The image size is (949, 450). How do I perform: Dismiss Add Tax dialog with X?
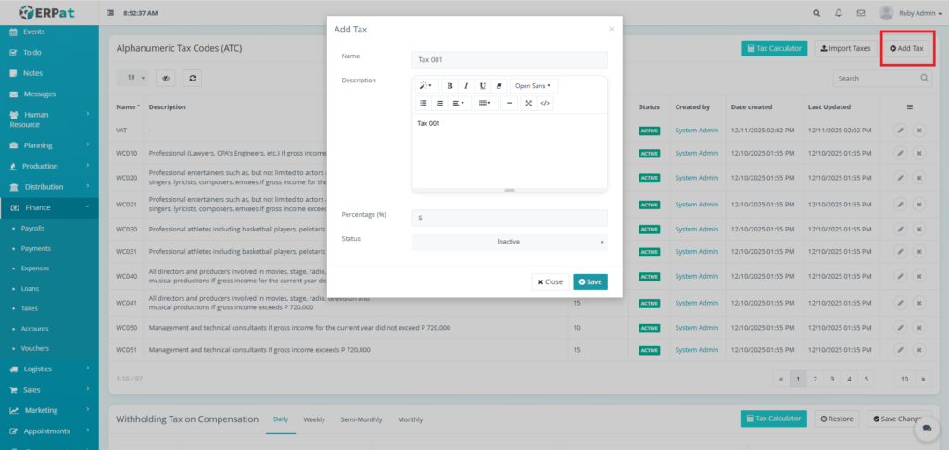(x=612, y=29)
